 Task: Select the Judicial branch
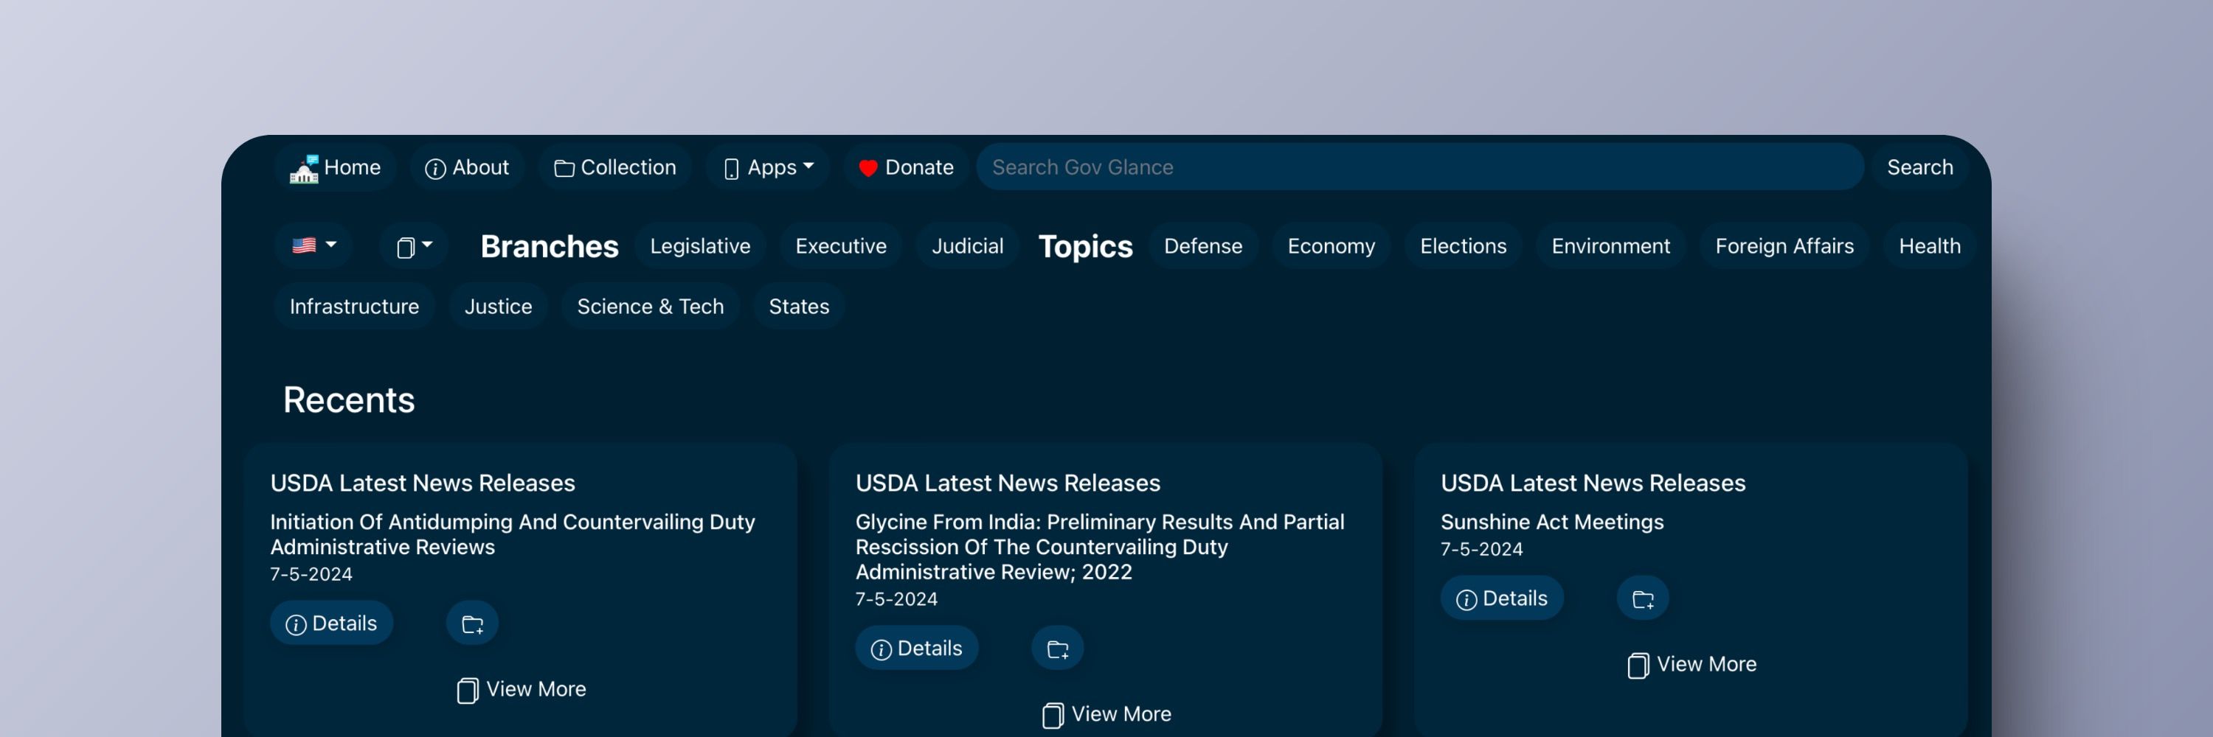pos(967,246)
